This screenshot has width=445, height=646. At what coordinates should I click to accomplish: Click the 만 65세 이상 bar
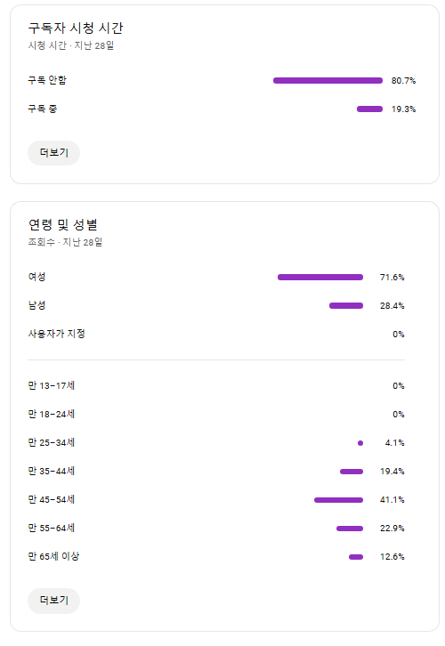pyautogui.click(x=356, y=557)
